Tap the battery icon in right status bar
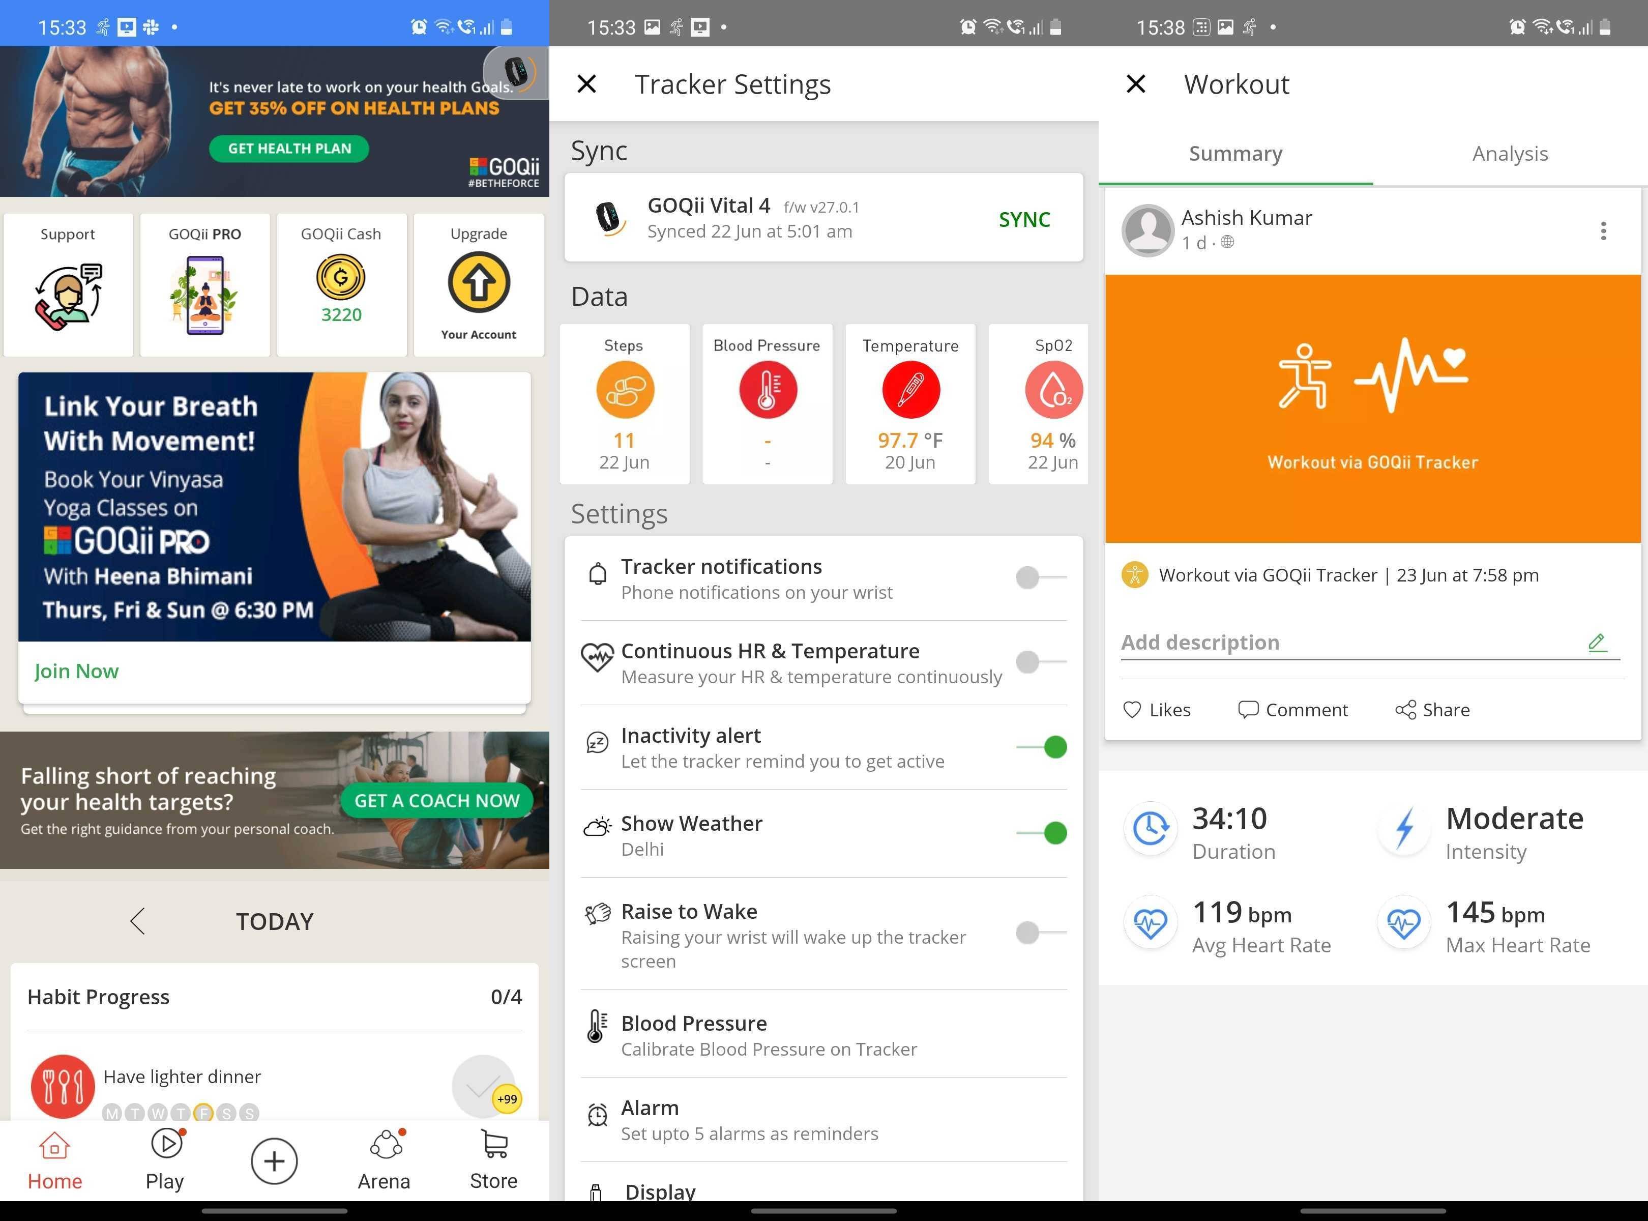1648x1221 pixels. tap(1605, 27)
